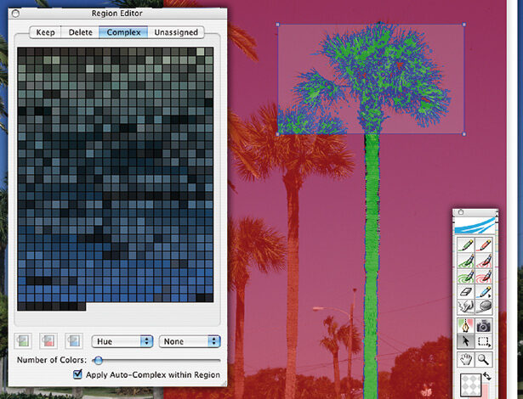Screen dimensions: 523x399
Task: Select the Hand pan tool
Action: tap(466, 359)
